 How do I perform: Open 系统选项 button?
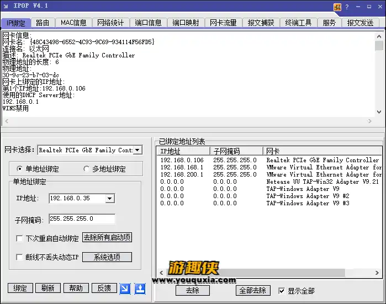(107, 257)
